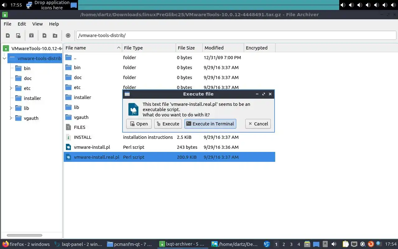Image resolution: width=398 pixels, height=249 pixels.
Task: Open the View menu
Action: pos(37,24)
